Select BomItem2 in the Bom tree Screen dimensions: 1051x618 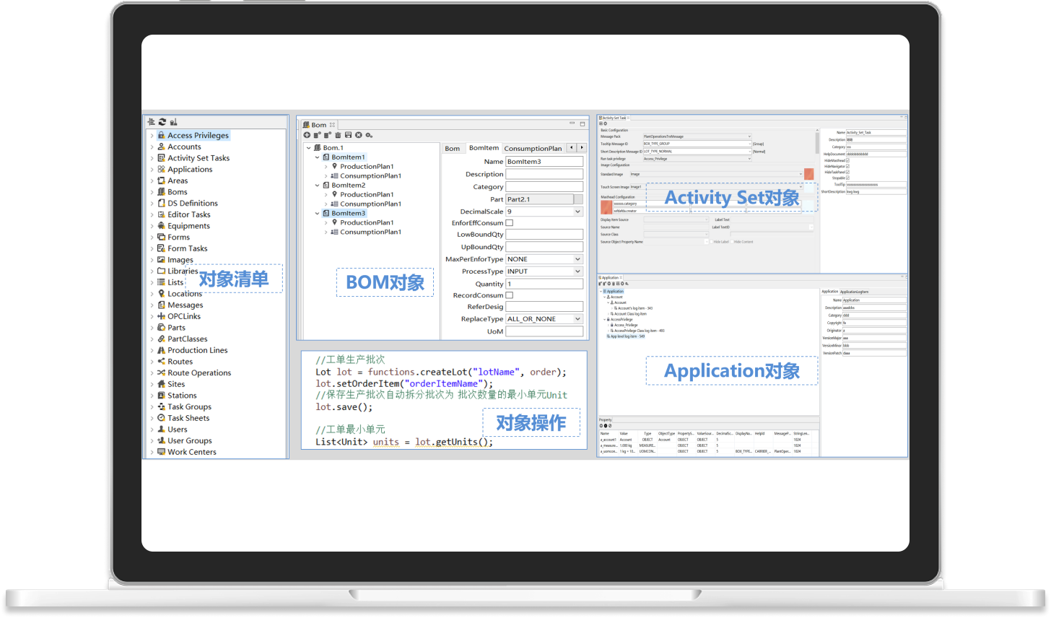[348, 186]
